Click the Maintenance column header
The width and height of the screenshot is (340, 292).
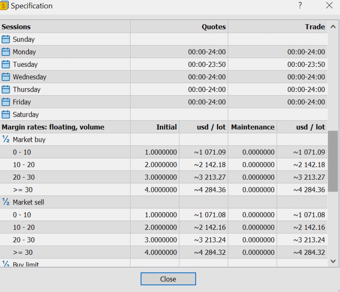coord(253,127)
